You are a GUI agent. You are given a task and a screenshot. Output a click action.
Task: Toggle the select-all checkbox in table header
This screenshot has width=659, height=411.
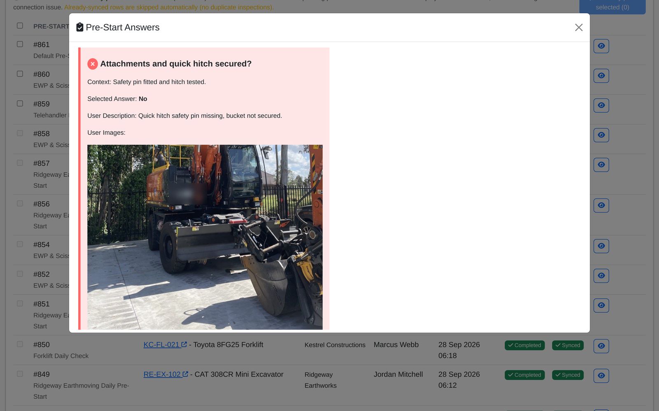click(20, 25)
